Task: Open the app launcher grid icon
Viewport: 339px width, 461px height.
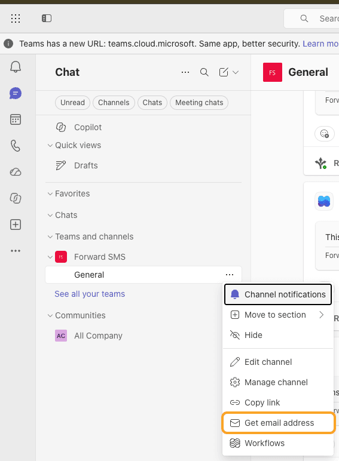Action: click(16, 19)
